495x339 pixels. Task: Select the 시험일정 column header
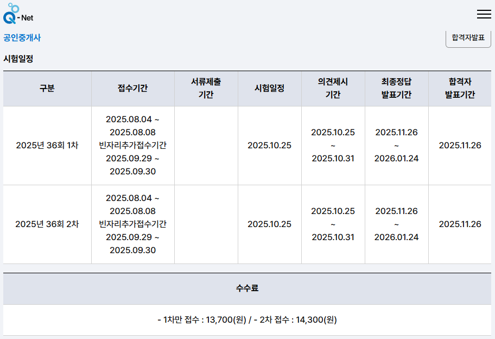tap(270, 87)
